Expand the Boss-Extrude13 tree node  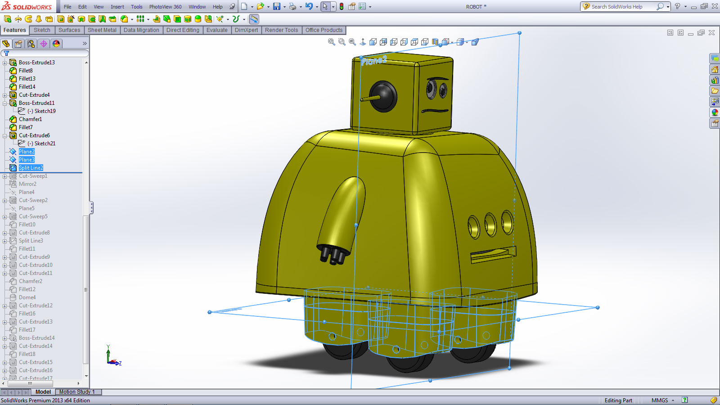pos(5,63)
